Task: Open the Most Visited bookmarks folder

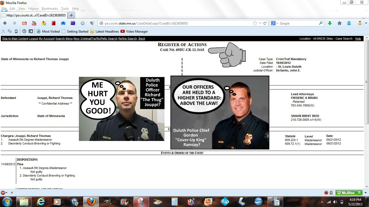Action: click(x=48, y=31)
